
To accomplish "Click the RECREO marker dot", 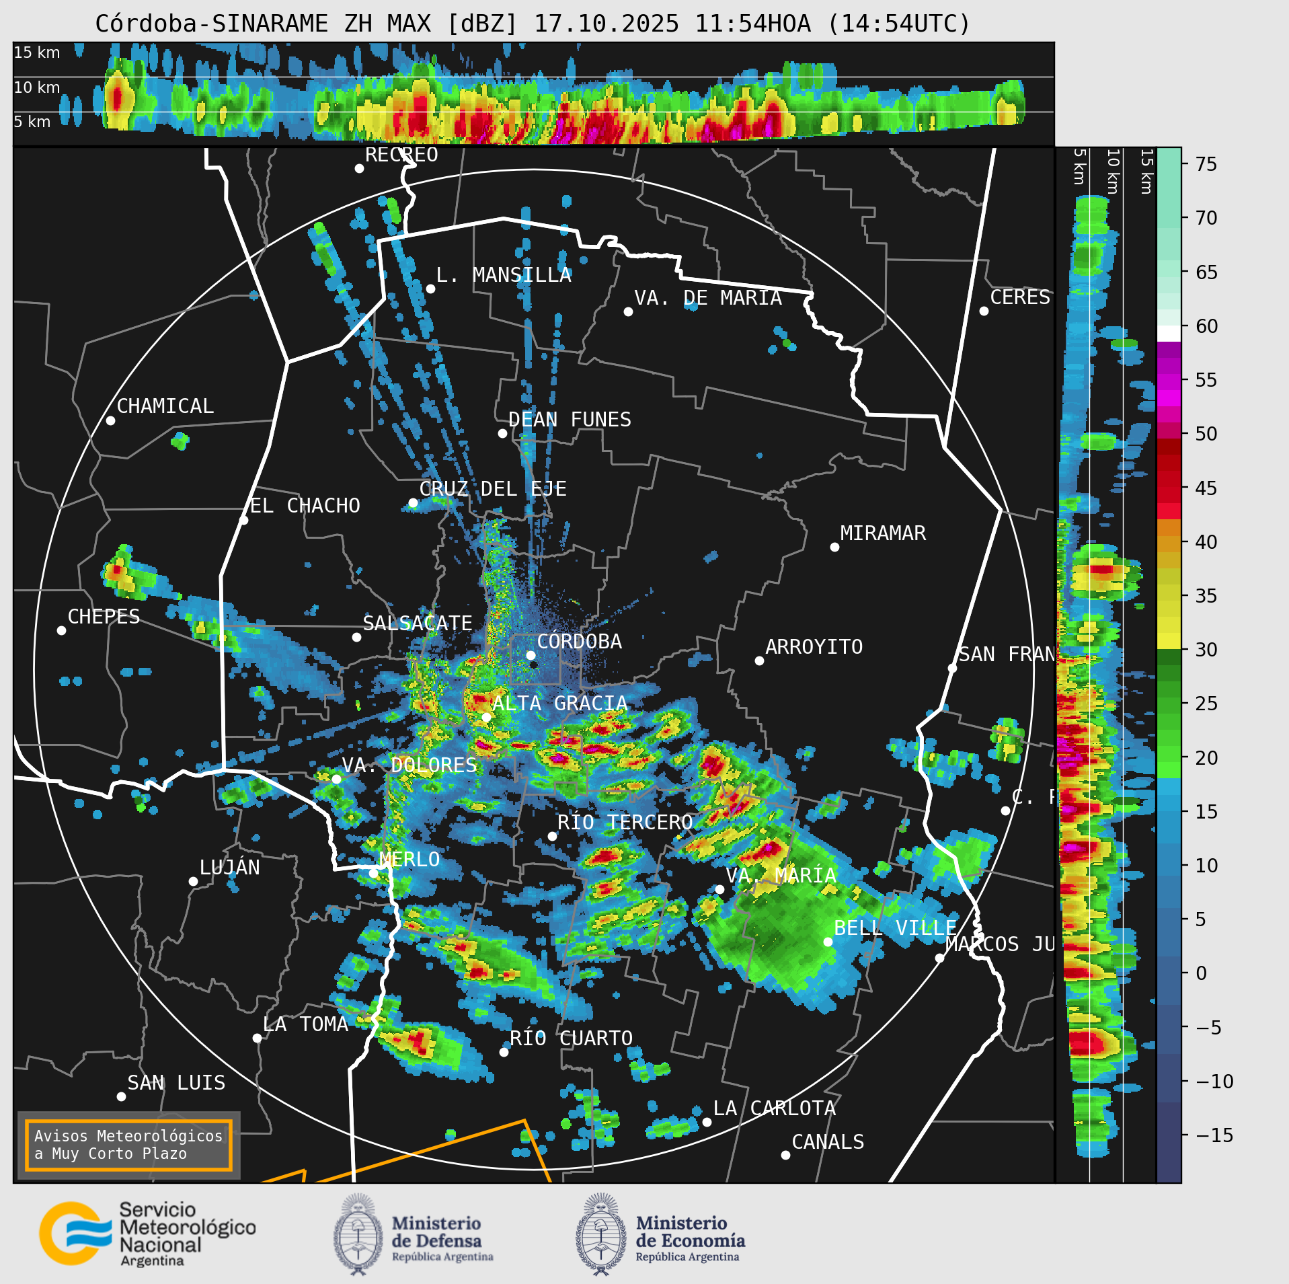I will (359, 168).
